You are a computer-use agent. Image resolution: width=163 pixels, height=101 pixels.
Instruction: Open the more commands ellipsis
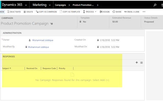(x=144, y=12)
